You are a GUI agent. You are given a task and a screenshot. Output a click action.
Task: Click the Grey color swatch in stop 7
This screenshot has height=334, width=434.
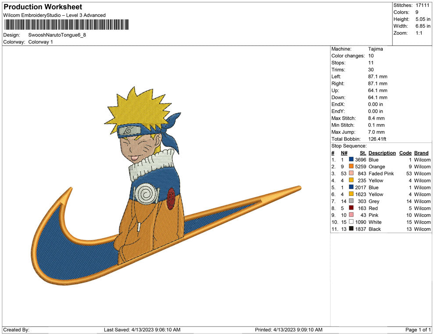tap(351, 201)
